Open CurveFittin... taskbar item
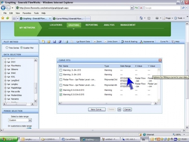 tap(70, 139)
